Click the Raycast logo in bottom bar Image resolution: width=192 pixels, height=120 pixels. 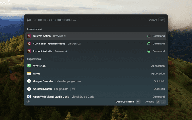[x=28, y=102]
